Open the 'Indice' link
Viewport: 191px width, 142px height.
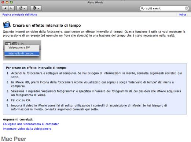[x=183, y=15]
